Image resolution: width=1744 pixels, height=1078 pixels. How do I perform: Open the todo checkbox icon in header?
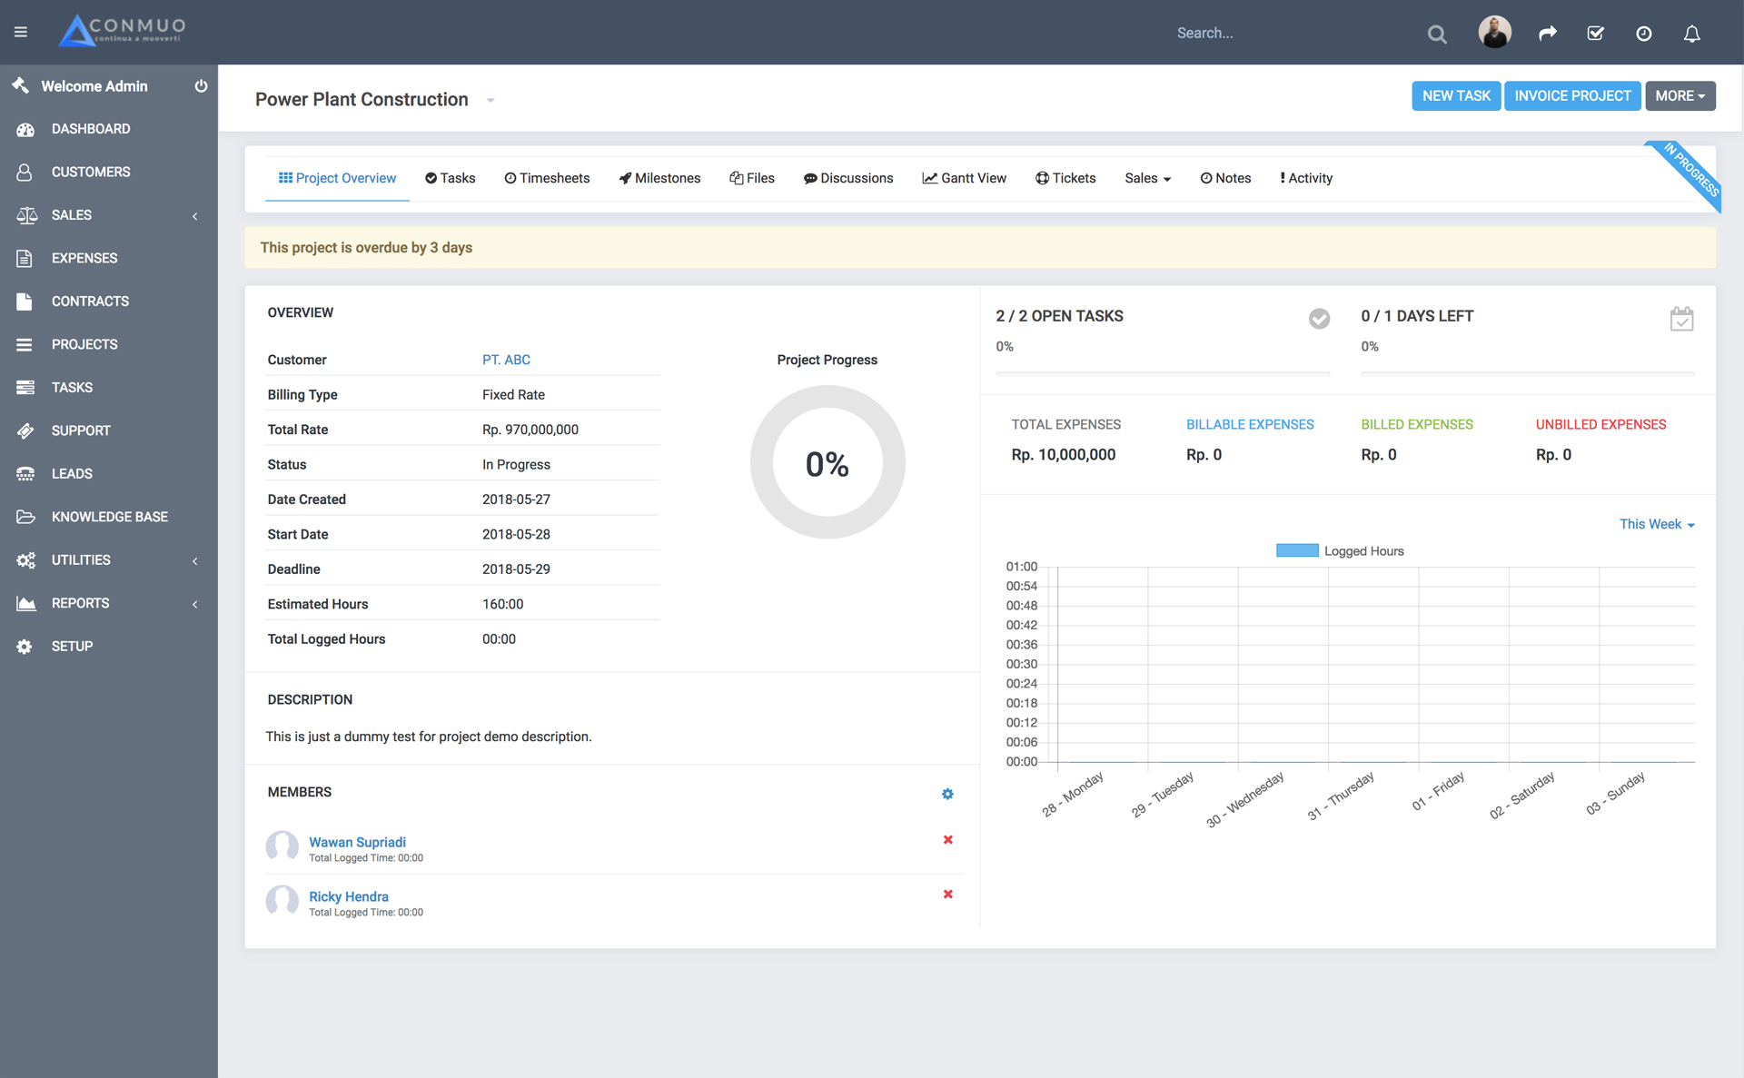pyautogui.click(x=1595, y=34)
